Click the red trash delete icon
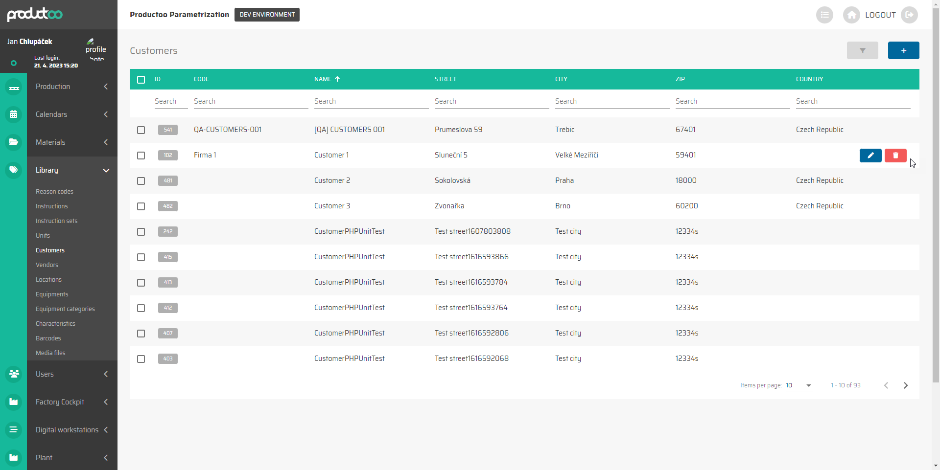This screenshot has width=940, height=470. tap(895, 156)
